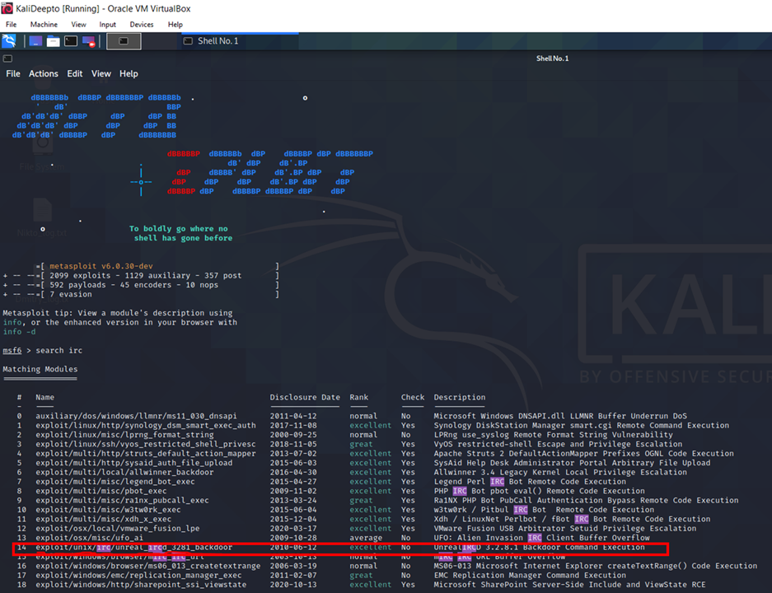Open VirtualBox Machine menu
The width and height of the screenshot is (772, 593).
pos(44,25)
